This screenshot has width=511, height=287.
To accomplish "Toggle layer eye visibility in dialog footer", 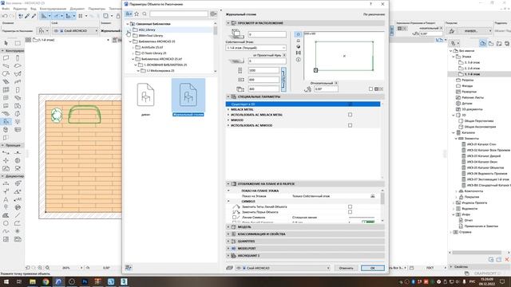I will pyautogui.click(x=239, y=268).
